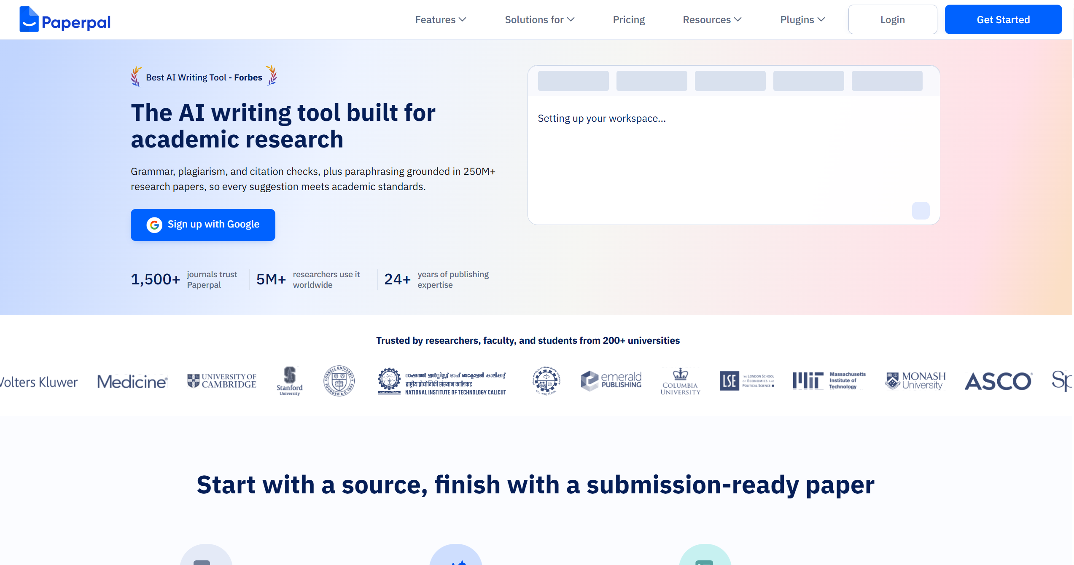
Task: Click the Wolters Kluwer logo
Action: tap(39, 382)
